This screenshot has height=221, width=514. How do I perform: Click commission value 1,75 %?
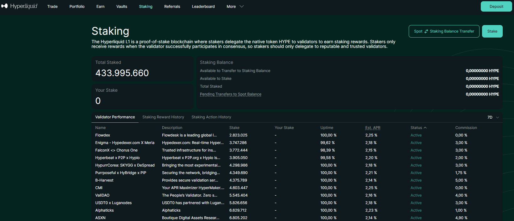(x=461, y=173)
